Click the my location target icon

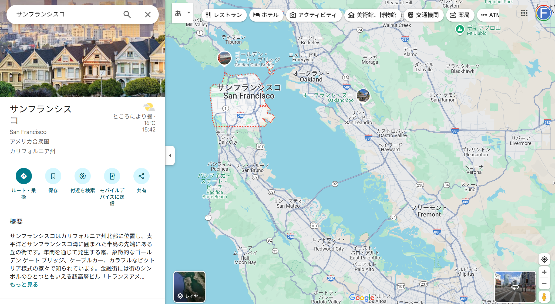[x=544, y=259]
